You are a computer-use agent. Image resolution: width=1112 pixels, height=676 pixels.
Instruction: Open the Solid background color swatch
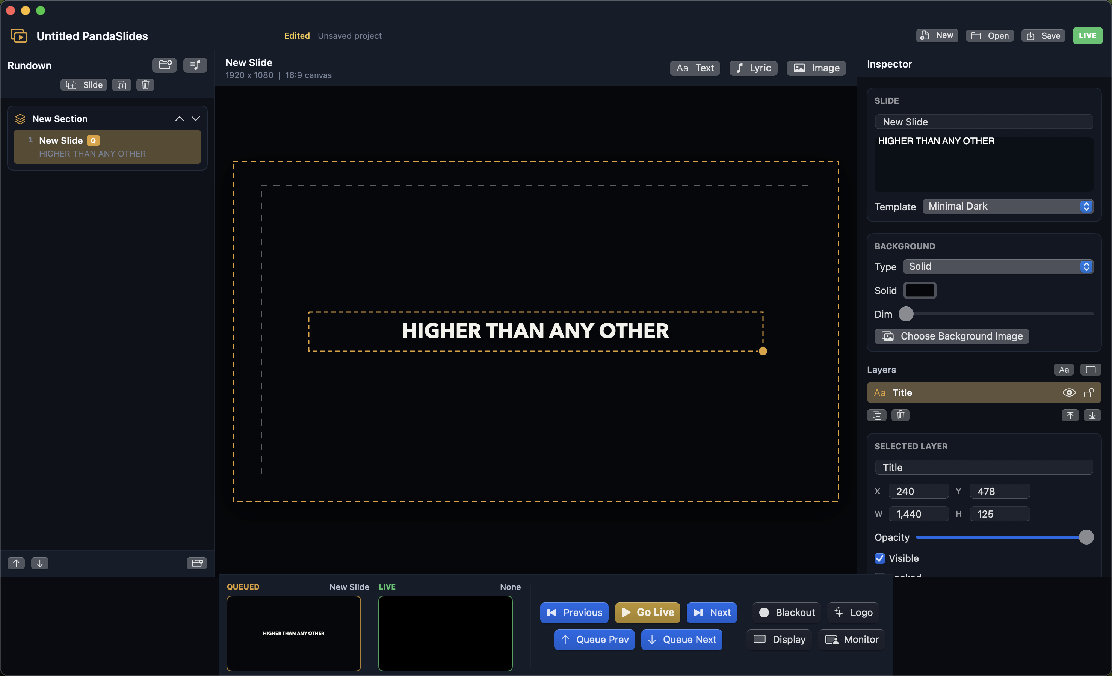click(x=920, y=290)
